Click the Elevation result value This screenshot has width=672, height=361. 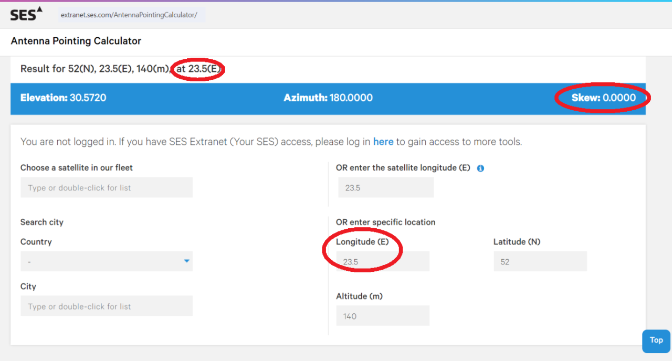coord(88,98)
